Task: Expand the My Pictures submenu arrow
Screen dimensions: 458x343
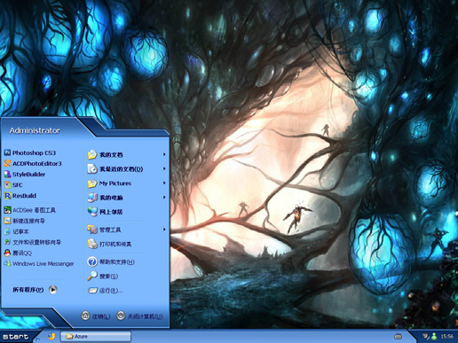Action: (x=164, y=183)
